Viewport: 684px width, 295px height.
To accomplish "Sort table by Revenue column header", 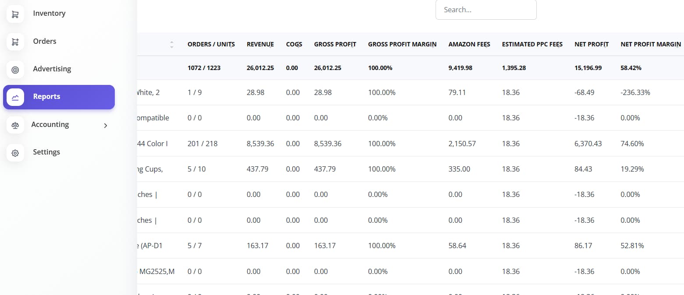I will (x=260, y=44).
